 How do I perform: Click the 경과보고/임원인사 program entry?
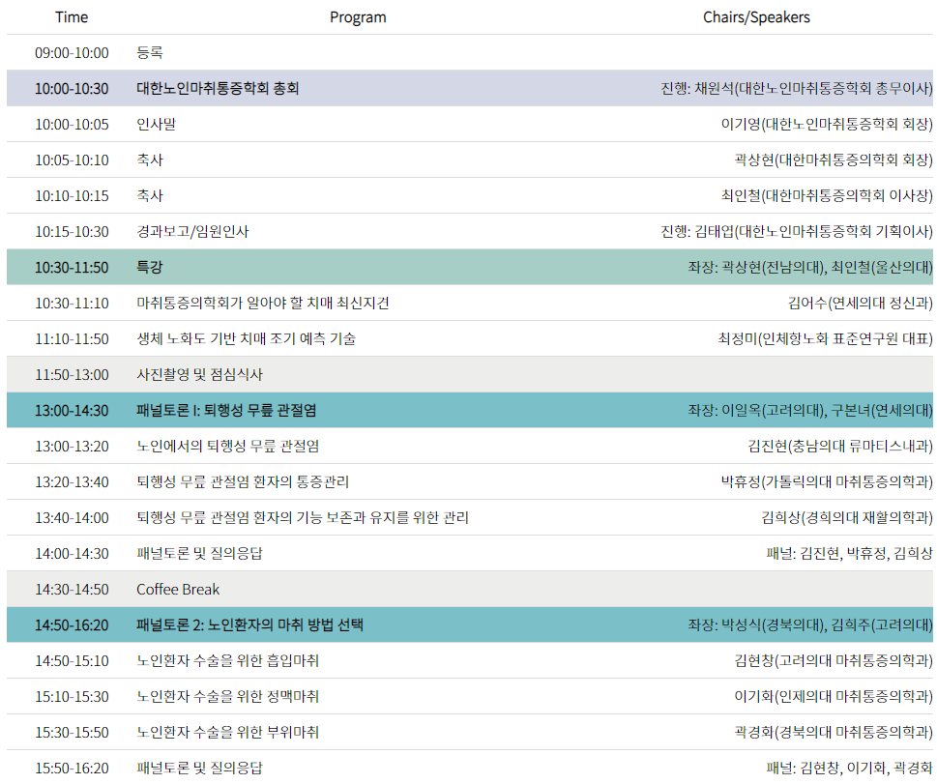point(192,232)
